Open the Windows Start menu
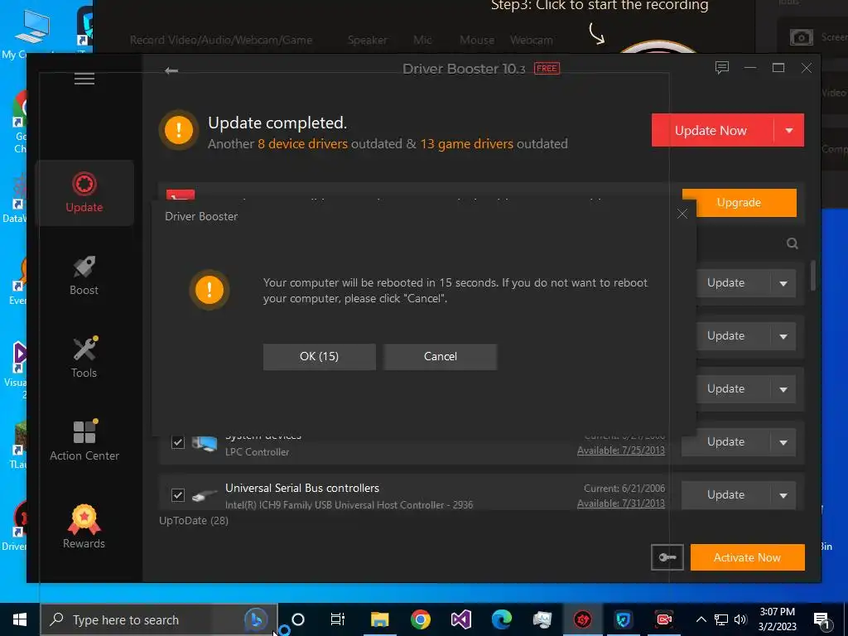Screen dimensions: 848x636 pyautogui.click(x=20, y=619)
